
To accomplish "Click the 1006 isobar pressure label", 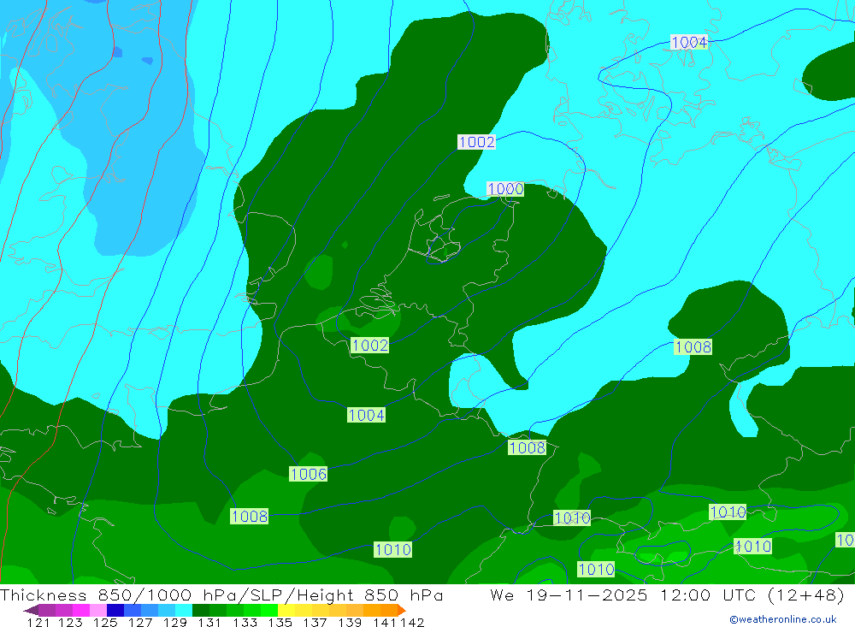I will click(x=309, y=474).
